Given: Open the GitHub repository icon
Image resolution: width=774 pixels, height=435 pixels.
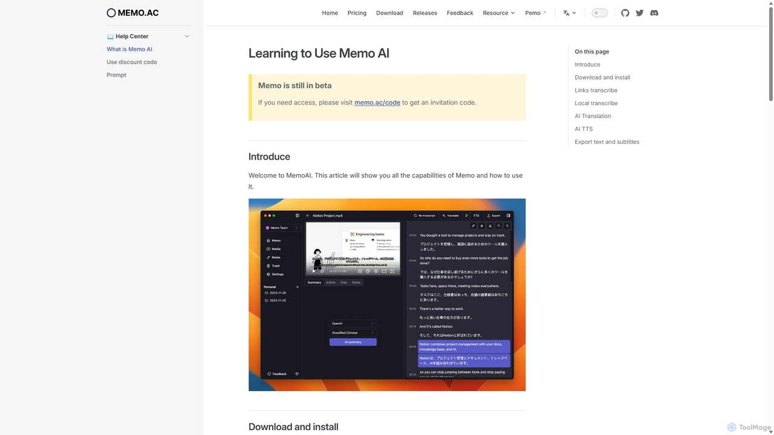Looking at the screenshot, I should point(625,13).
